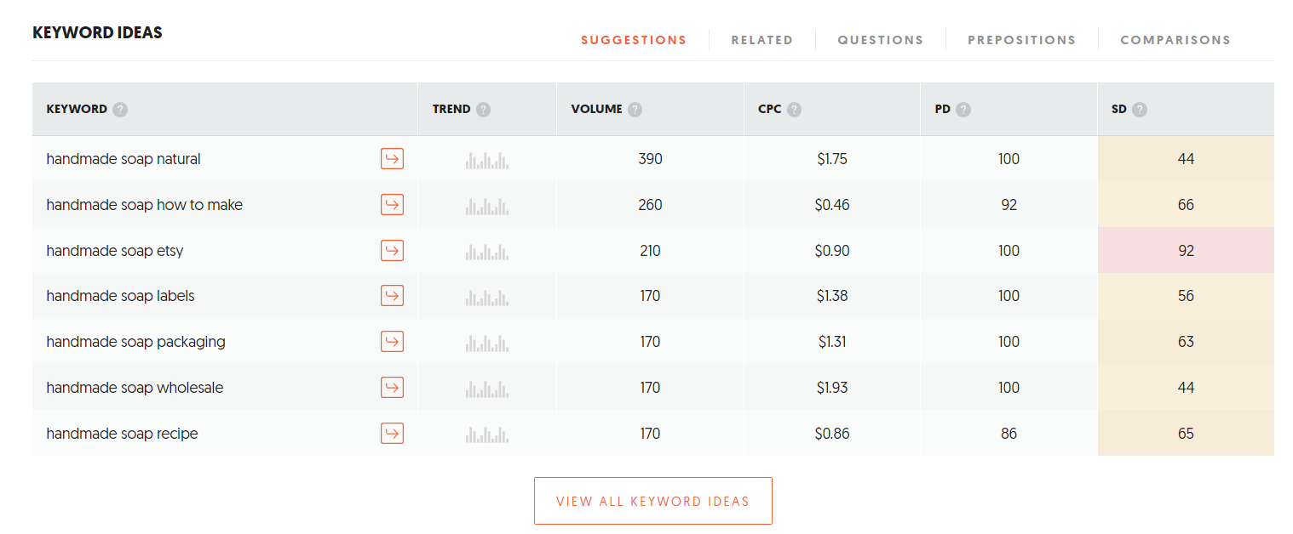
Task: Click the question mark next to TREND
Action: [x=484, y=110]
